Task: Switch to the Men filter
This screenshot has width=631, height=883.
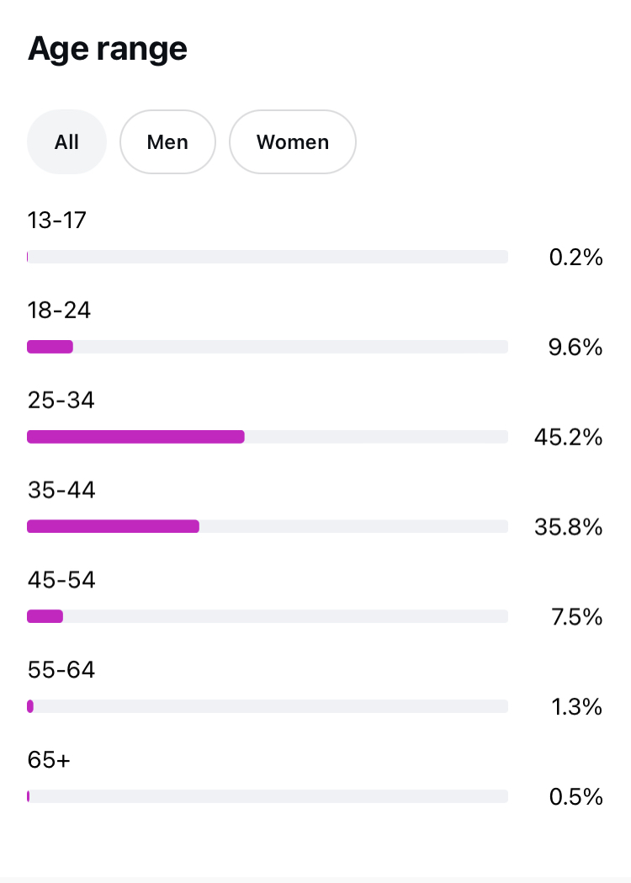Action: [167, 142]
